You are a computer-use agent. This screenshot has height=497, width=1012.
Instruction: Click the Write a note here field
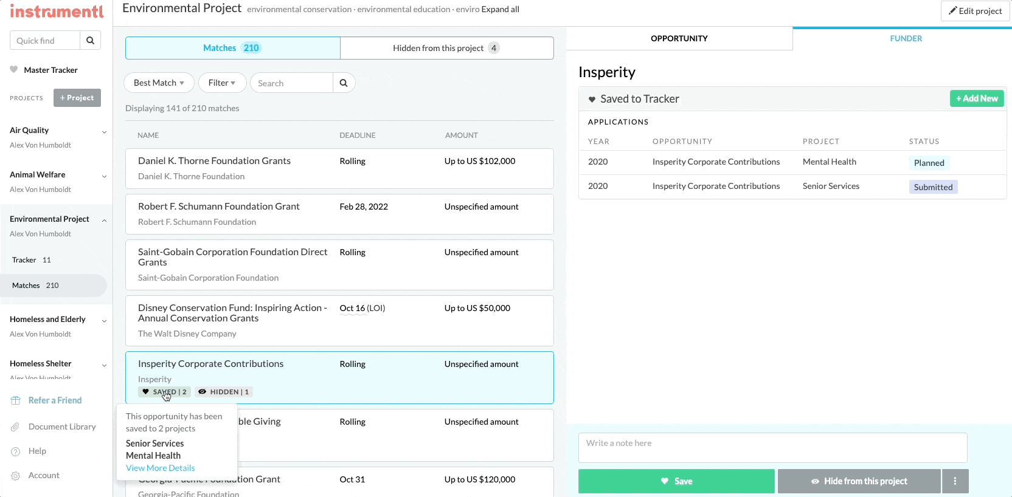click(x=772, y=448)
